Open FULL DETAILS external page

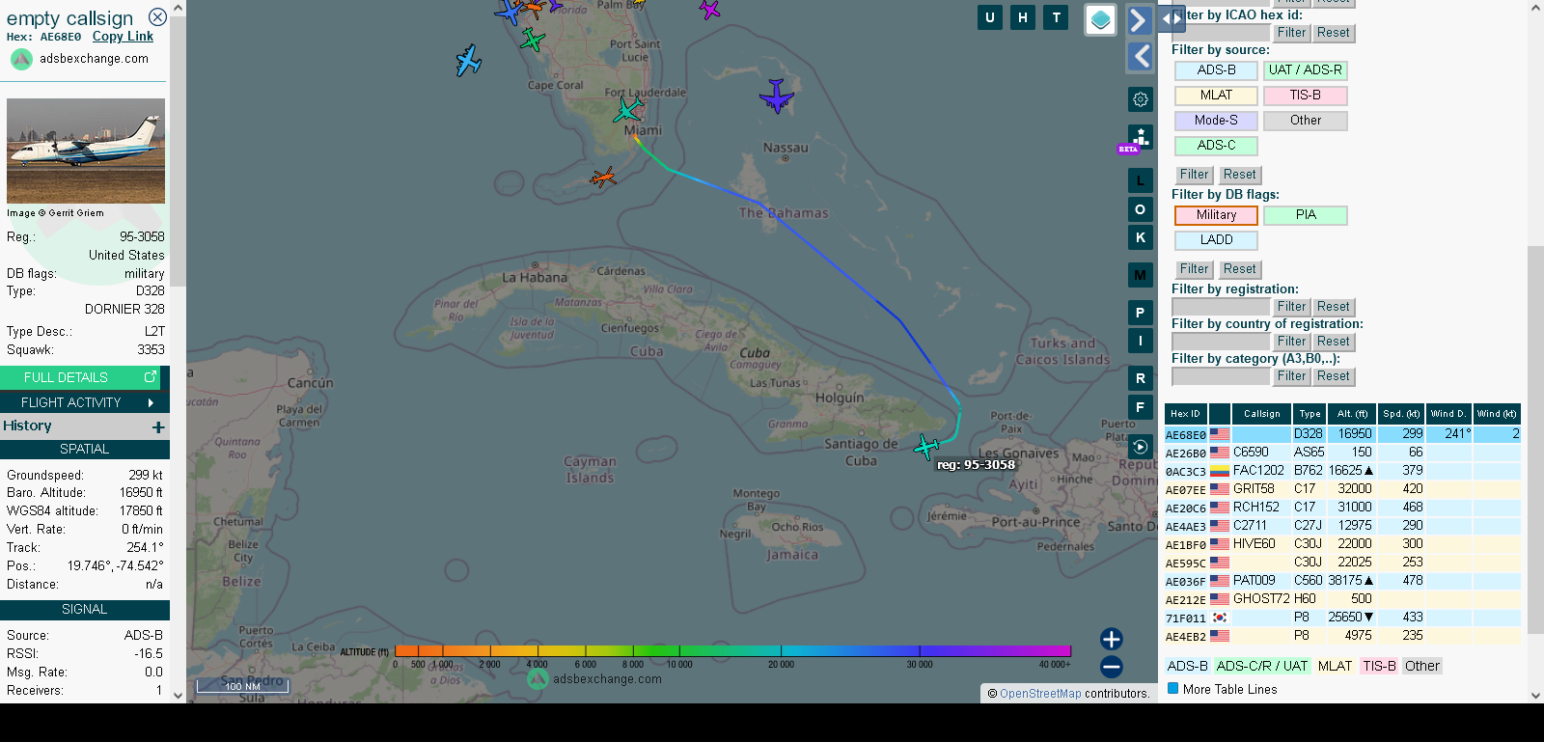click(x=81, y=377)
